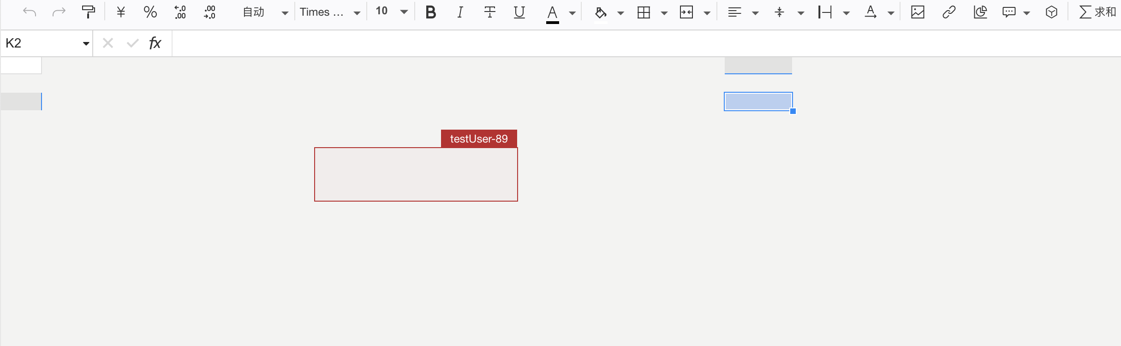Insert an image with picture icon

point(918,12)
